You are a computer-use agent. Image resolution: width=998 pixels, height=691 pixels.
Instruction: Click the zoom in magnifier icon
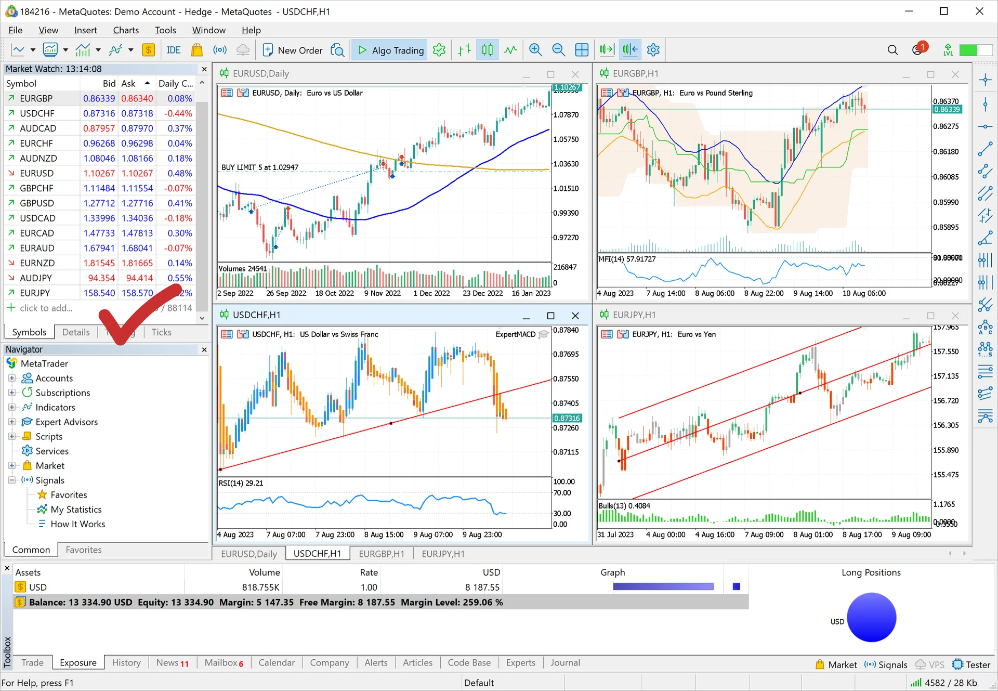[x=535, y=50]
